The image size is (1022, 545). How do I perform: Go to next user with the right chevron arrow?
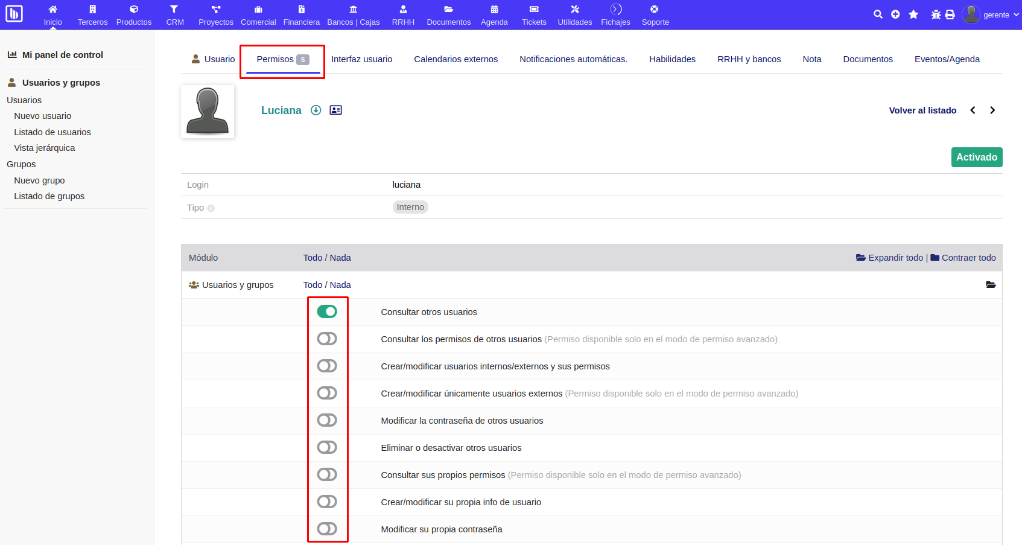(992, 110)
